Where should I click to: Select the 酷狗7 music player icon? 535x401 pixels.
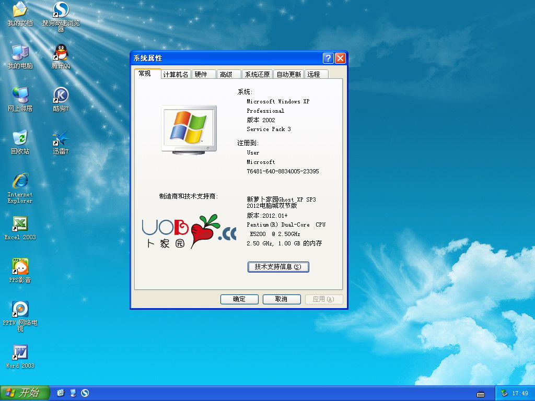(61, 96)
